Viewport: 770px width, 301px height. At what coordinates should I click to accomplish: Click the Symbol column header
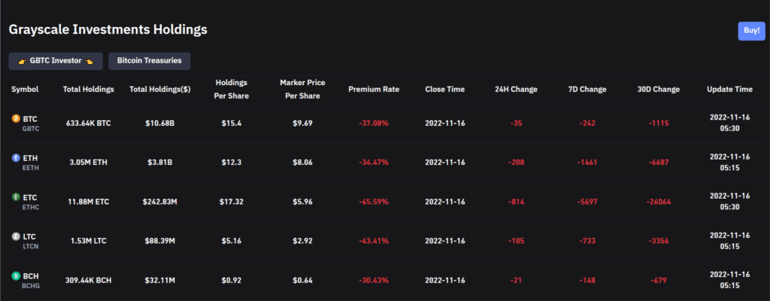click(x=25, y=90)
